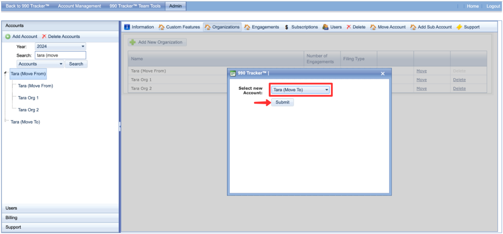
Task: Click the Information tab icon
Action: coord(127,27)
